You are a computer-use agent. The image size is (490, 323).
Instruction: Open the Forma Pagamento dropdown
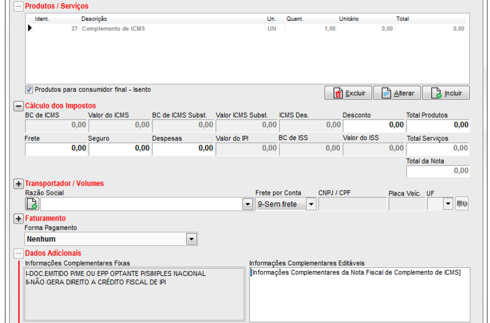click(x=191, y=239)
